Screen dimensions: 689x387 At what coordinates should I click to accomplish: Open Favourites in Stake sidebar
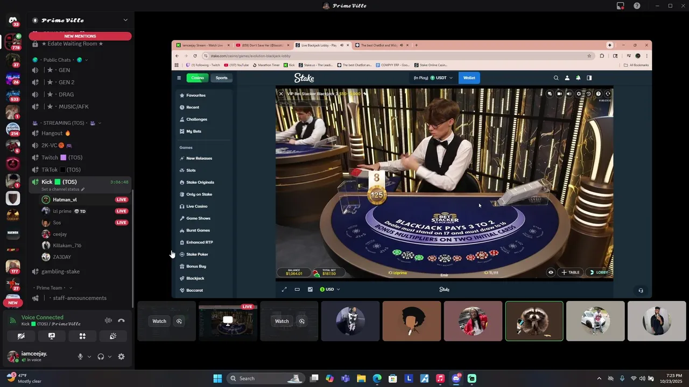click(205, 95)
